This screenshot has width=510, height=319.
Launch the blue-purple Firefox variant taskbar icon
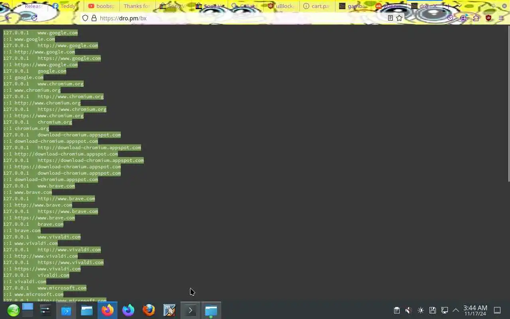(x=128, y=310)
